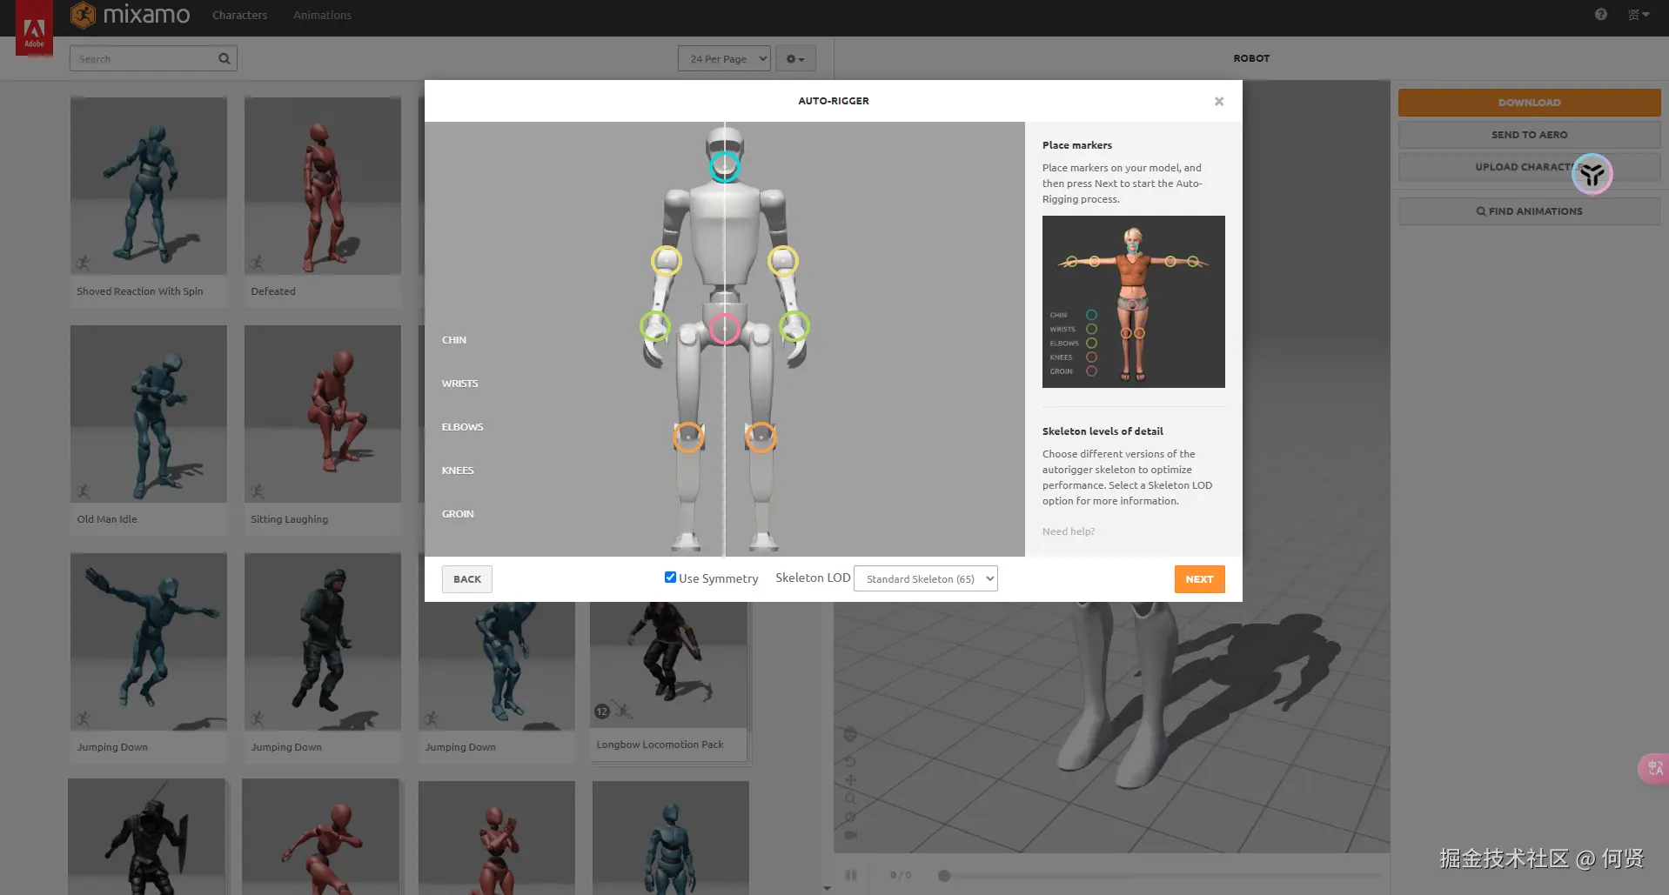Click the rotate view icon in viewport

click(x=850, y=761)
